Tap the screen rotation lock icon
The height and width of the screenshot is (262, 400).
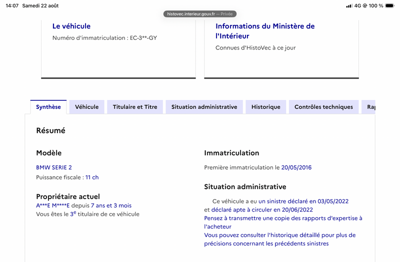click(365, 5)
